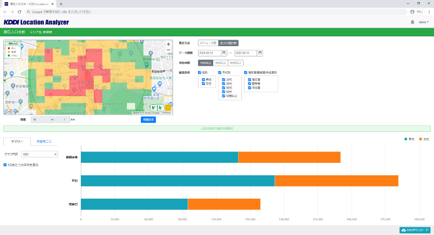Screen dimensions: 434x235
Task: Go forward with browser forward arrow
Action: point(12,12)
